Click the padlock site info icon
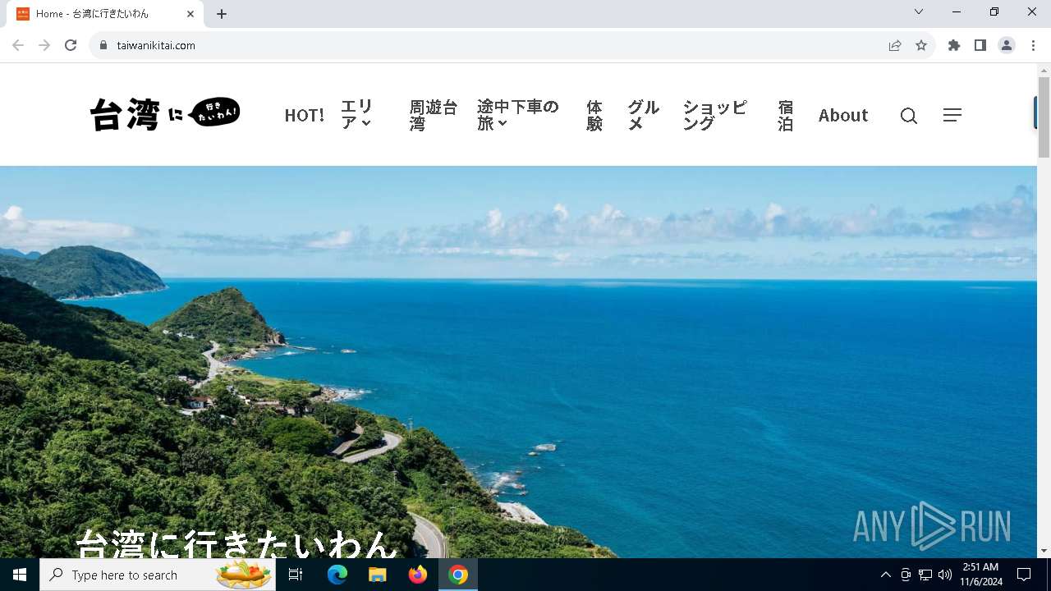Image resolution: width=1051 pixels, height=591 pixels. [x=103, y=45]
